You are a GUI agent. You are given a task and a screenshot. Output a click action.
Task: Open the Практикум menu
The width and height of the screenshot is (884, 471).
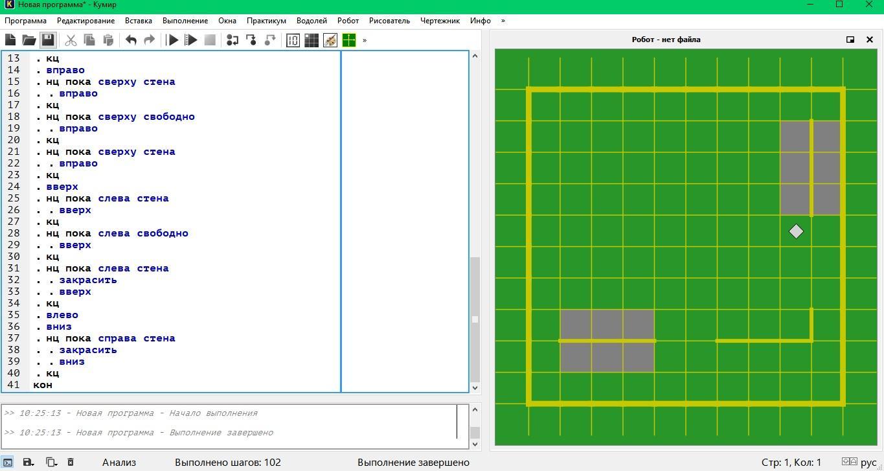pyautogui.click(x=266, y=21)
